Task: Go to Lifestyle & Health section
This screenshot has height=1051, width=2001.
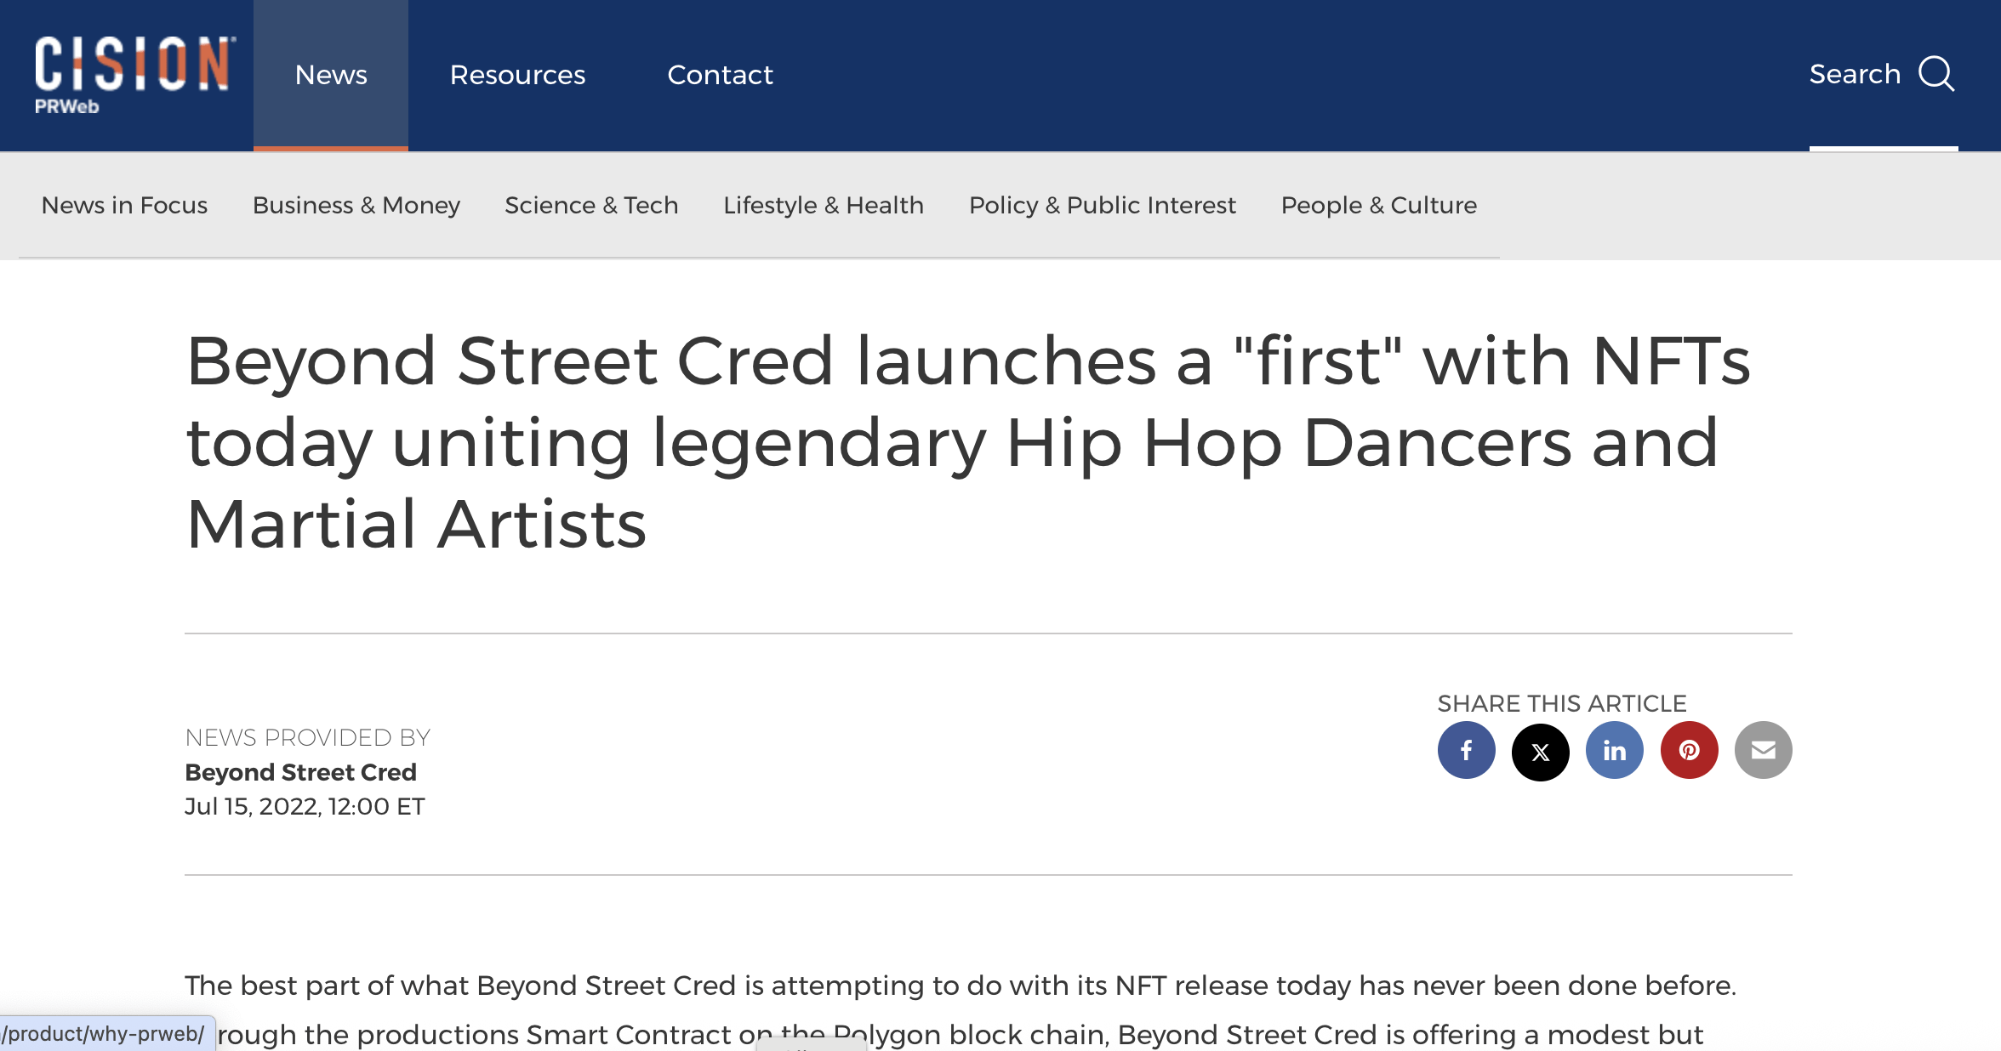Action: [823, 205]
